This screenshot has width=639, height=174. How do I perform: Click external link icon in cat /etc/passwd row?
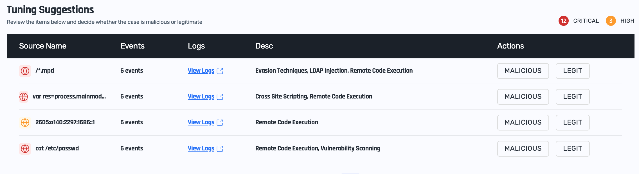coord(220,149)
